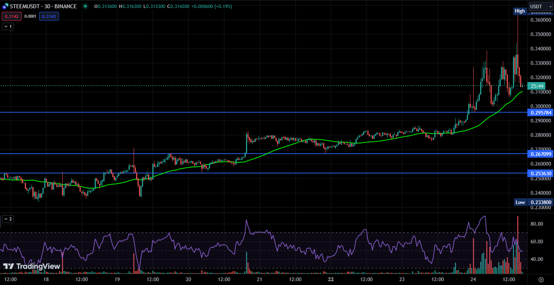The image size is (554, 285).
Task: Click the 60.00 RSI scale value
Action: coord(536,242)
